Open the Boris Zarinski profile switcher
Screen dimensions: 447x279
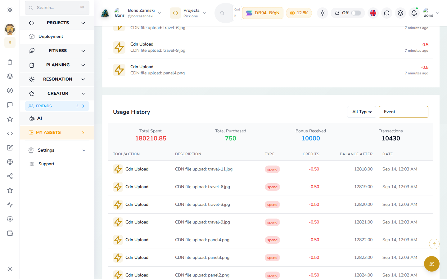(x=138, y=13)
